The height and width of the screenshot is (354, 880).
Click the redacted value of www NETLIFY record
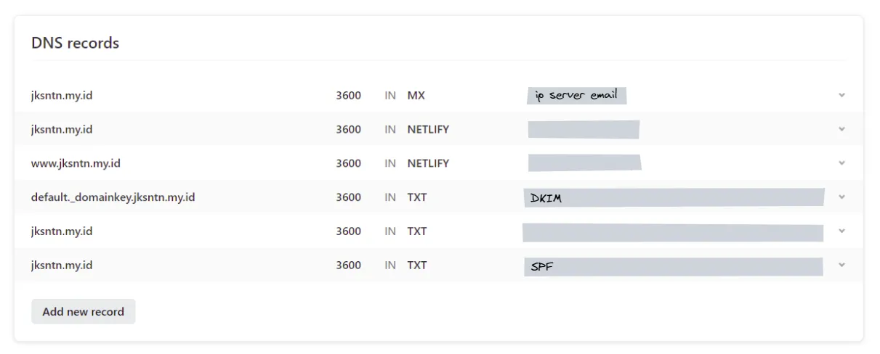(x=584, y=162)
